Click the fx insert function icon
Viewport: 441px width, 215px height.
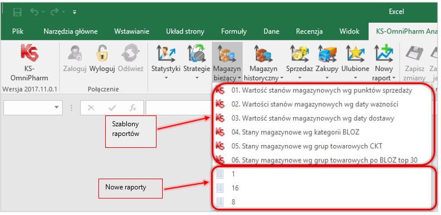[133, 108]
